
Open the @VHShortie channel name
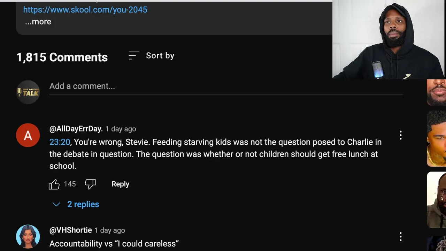coord(71,230)
